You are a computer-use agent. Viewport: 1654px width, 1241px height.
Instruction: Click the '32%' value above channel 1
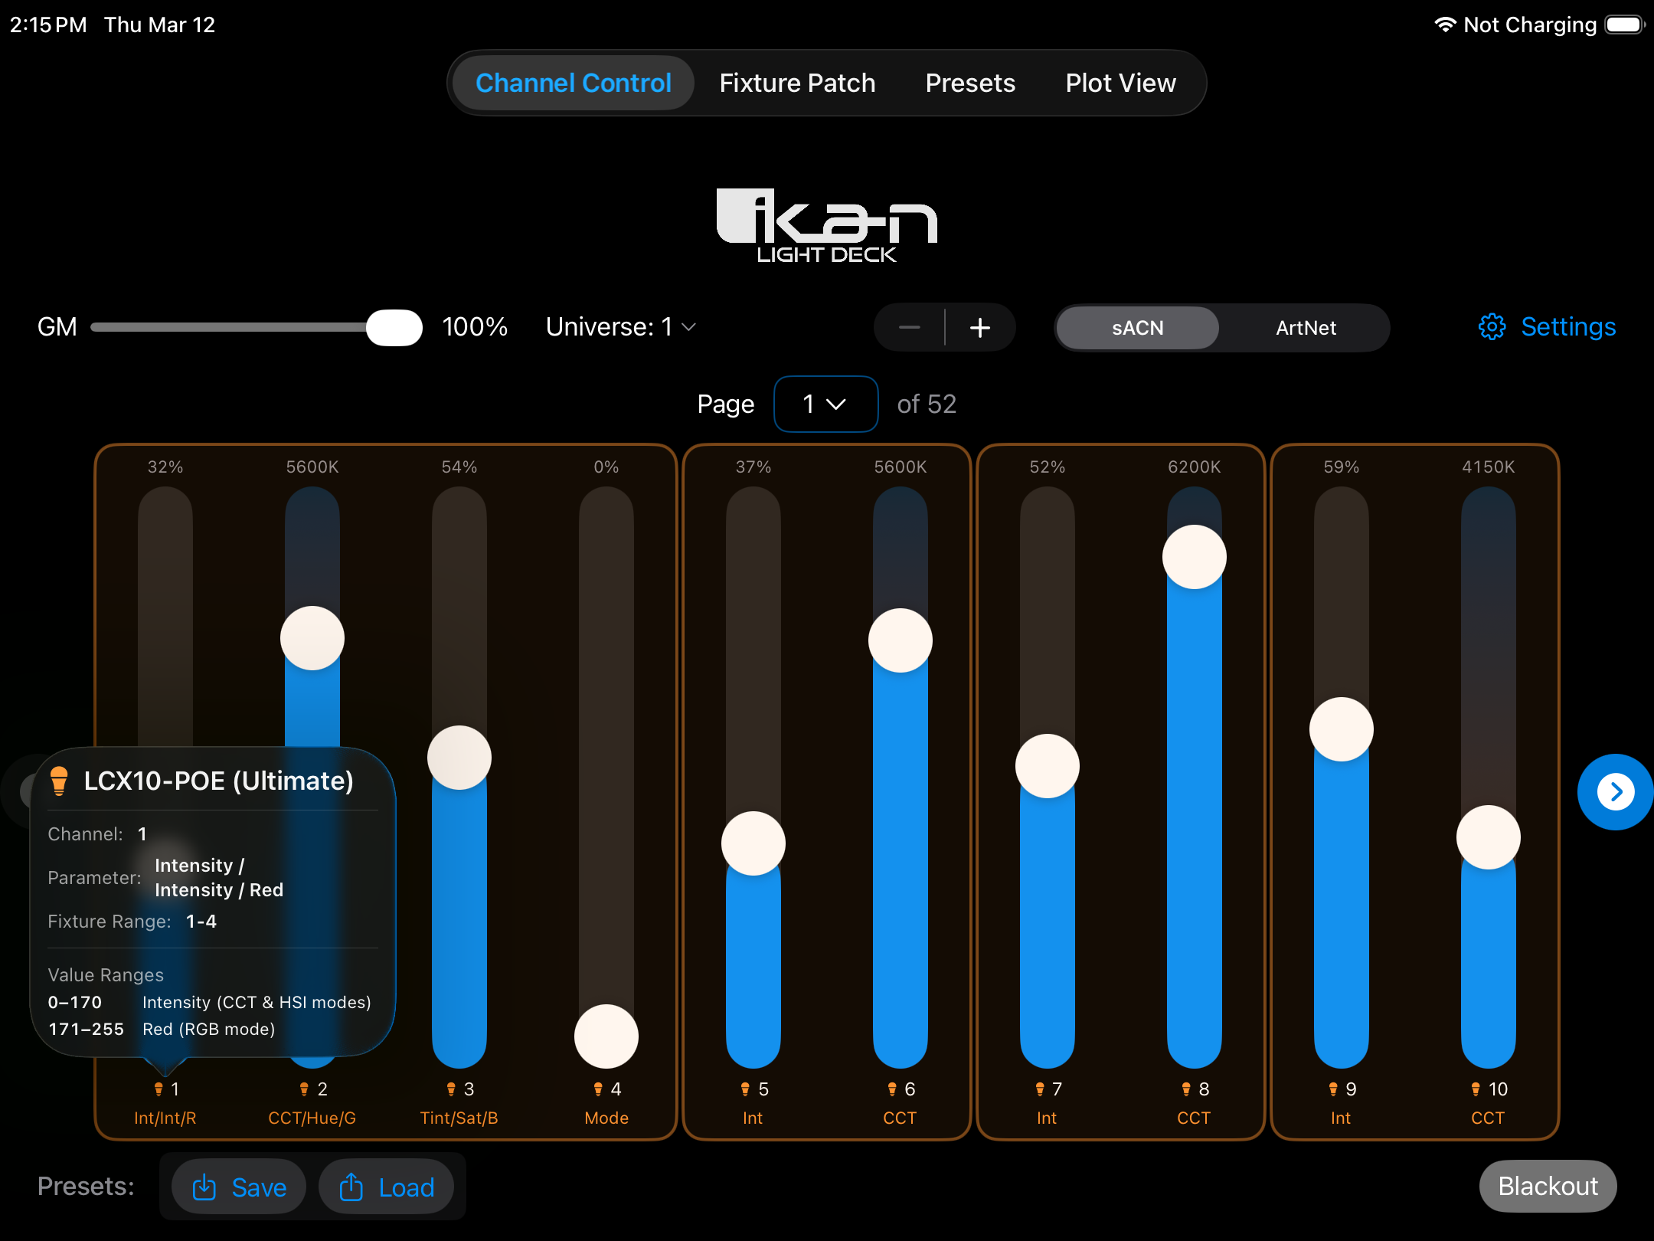click(165, 467)
